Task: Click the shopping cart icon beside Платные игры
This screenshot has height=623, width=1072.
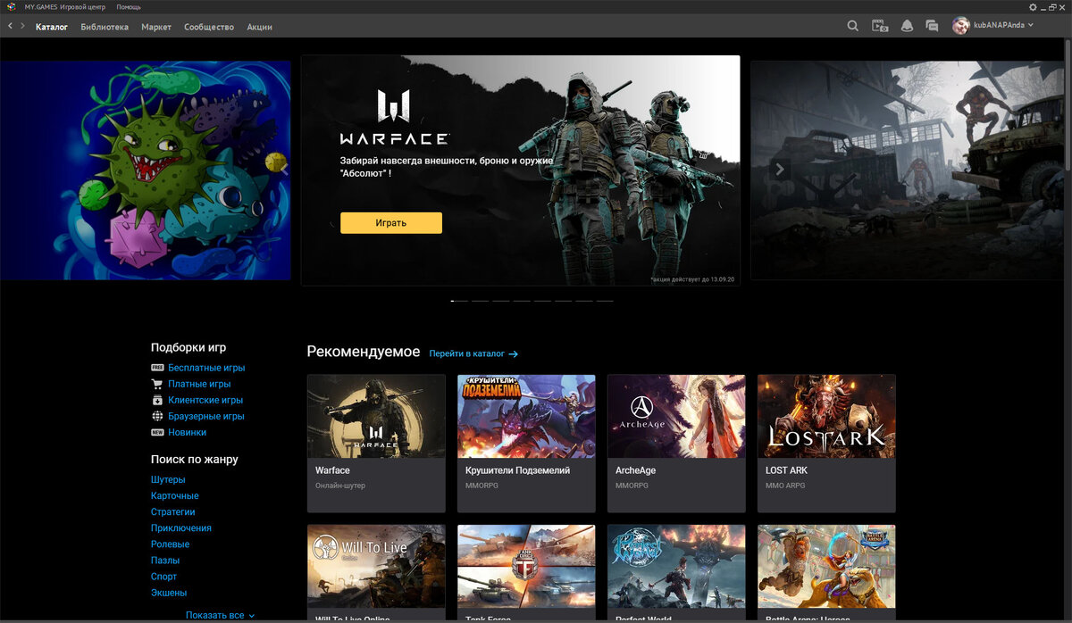Action: 157,384
